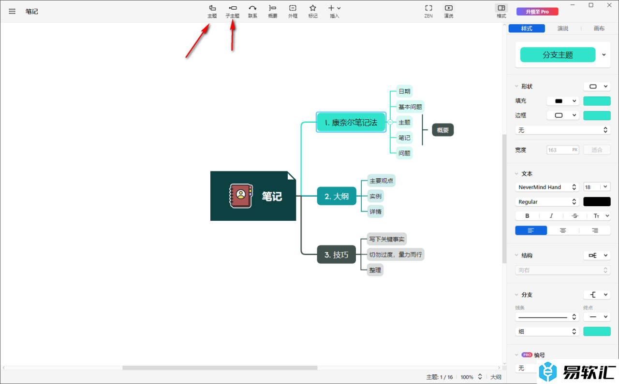The image size is (619, 384).
Task: Select the central 笔记 topic
Action: click(253, 196)
